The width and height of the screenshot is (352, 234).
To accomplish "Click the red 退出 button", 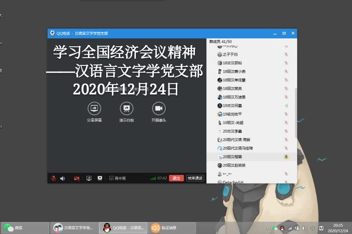I will point(176,178).
